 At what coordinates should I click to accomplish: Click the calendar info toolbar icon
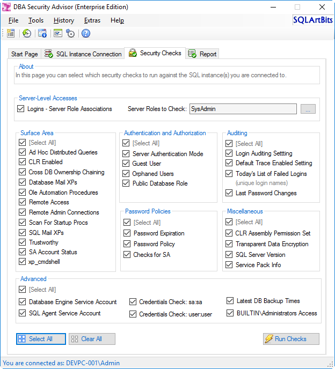tap(42, 33)
